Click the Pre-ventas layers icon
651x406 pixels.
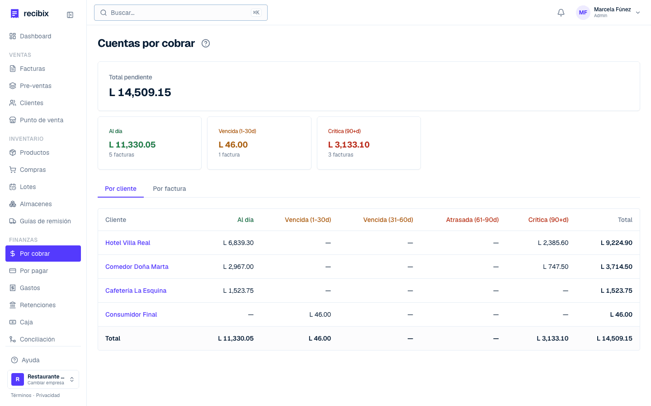(13, 86)
